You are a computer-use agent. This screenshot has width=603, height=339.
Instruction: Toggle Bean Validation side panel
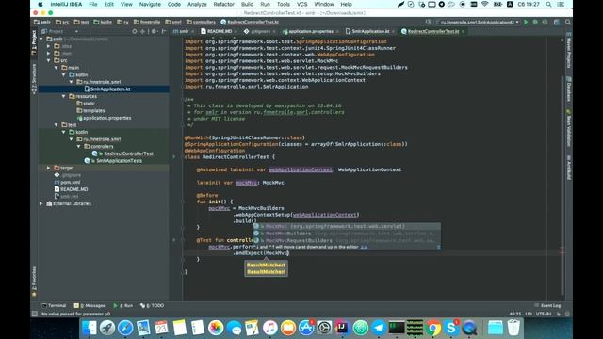coord(568,128)
